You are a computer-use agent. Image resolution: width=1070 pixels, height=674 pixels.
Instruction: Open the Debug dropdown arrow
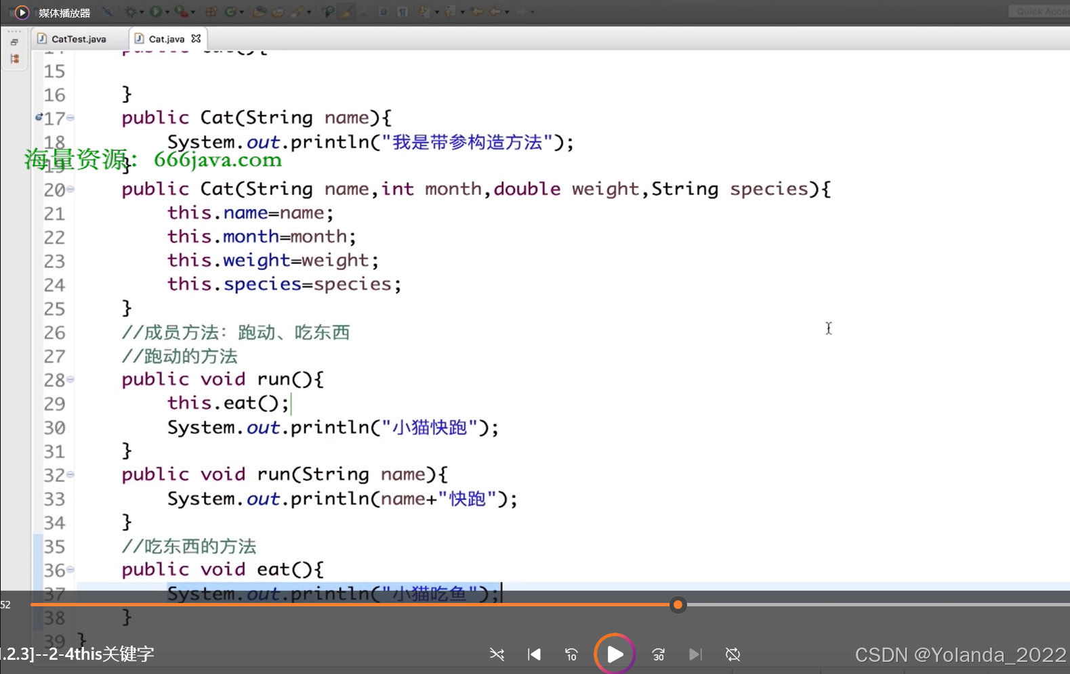click(x=142, y=12)
